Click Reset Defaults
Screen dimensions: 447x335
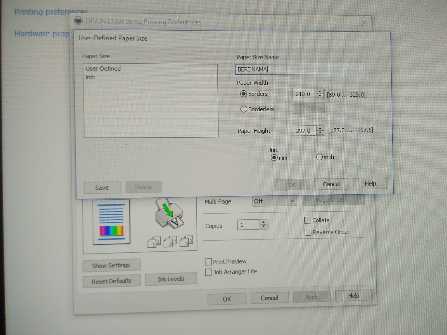tap(111, 281)
